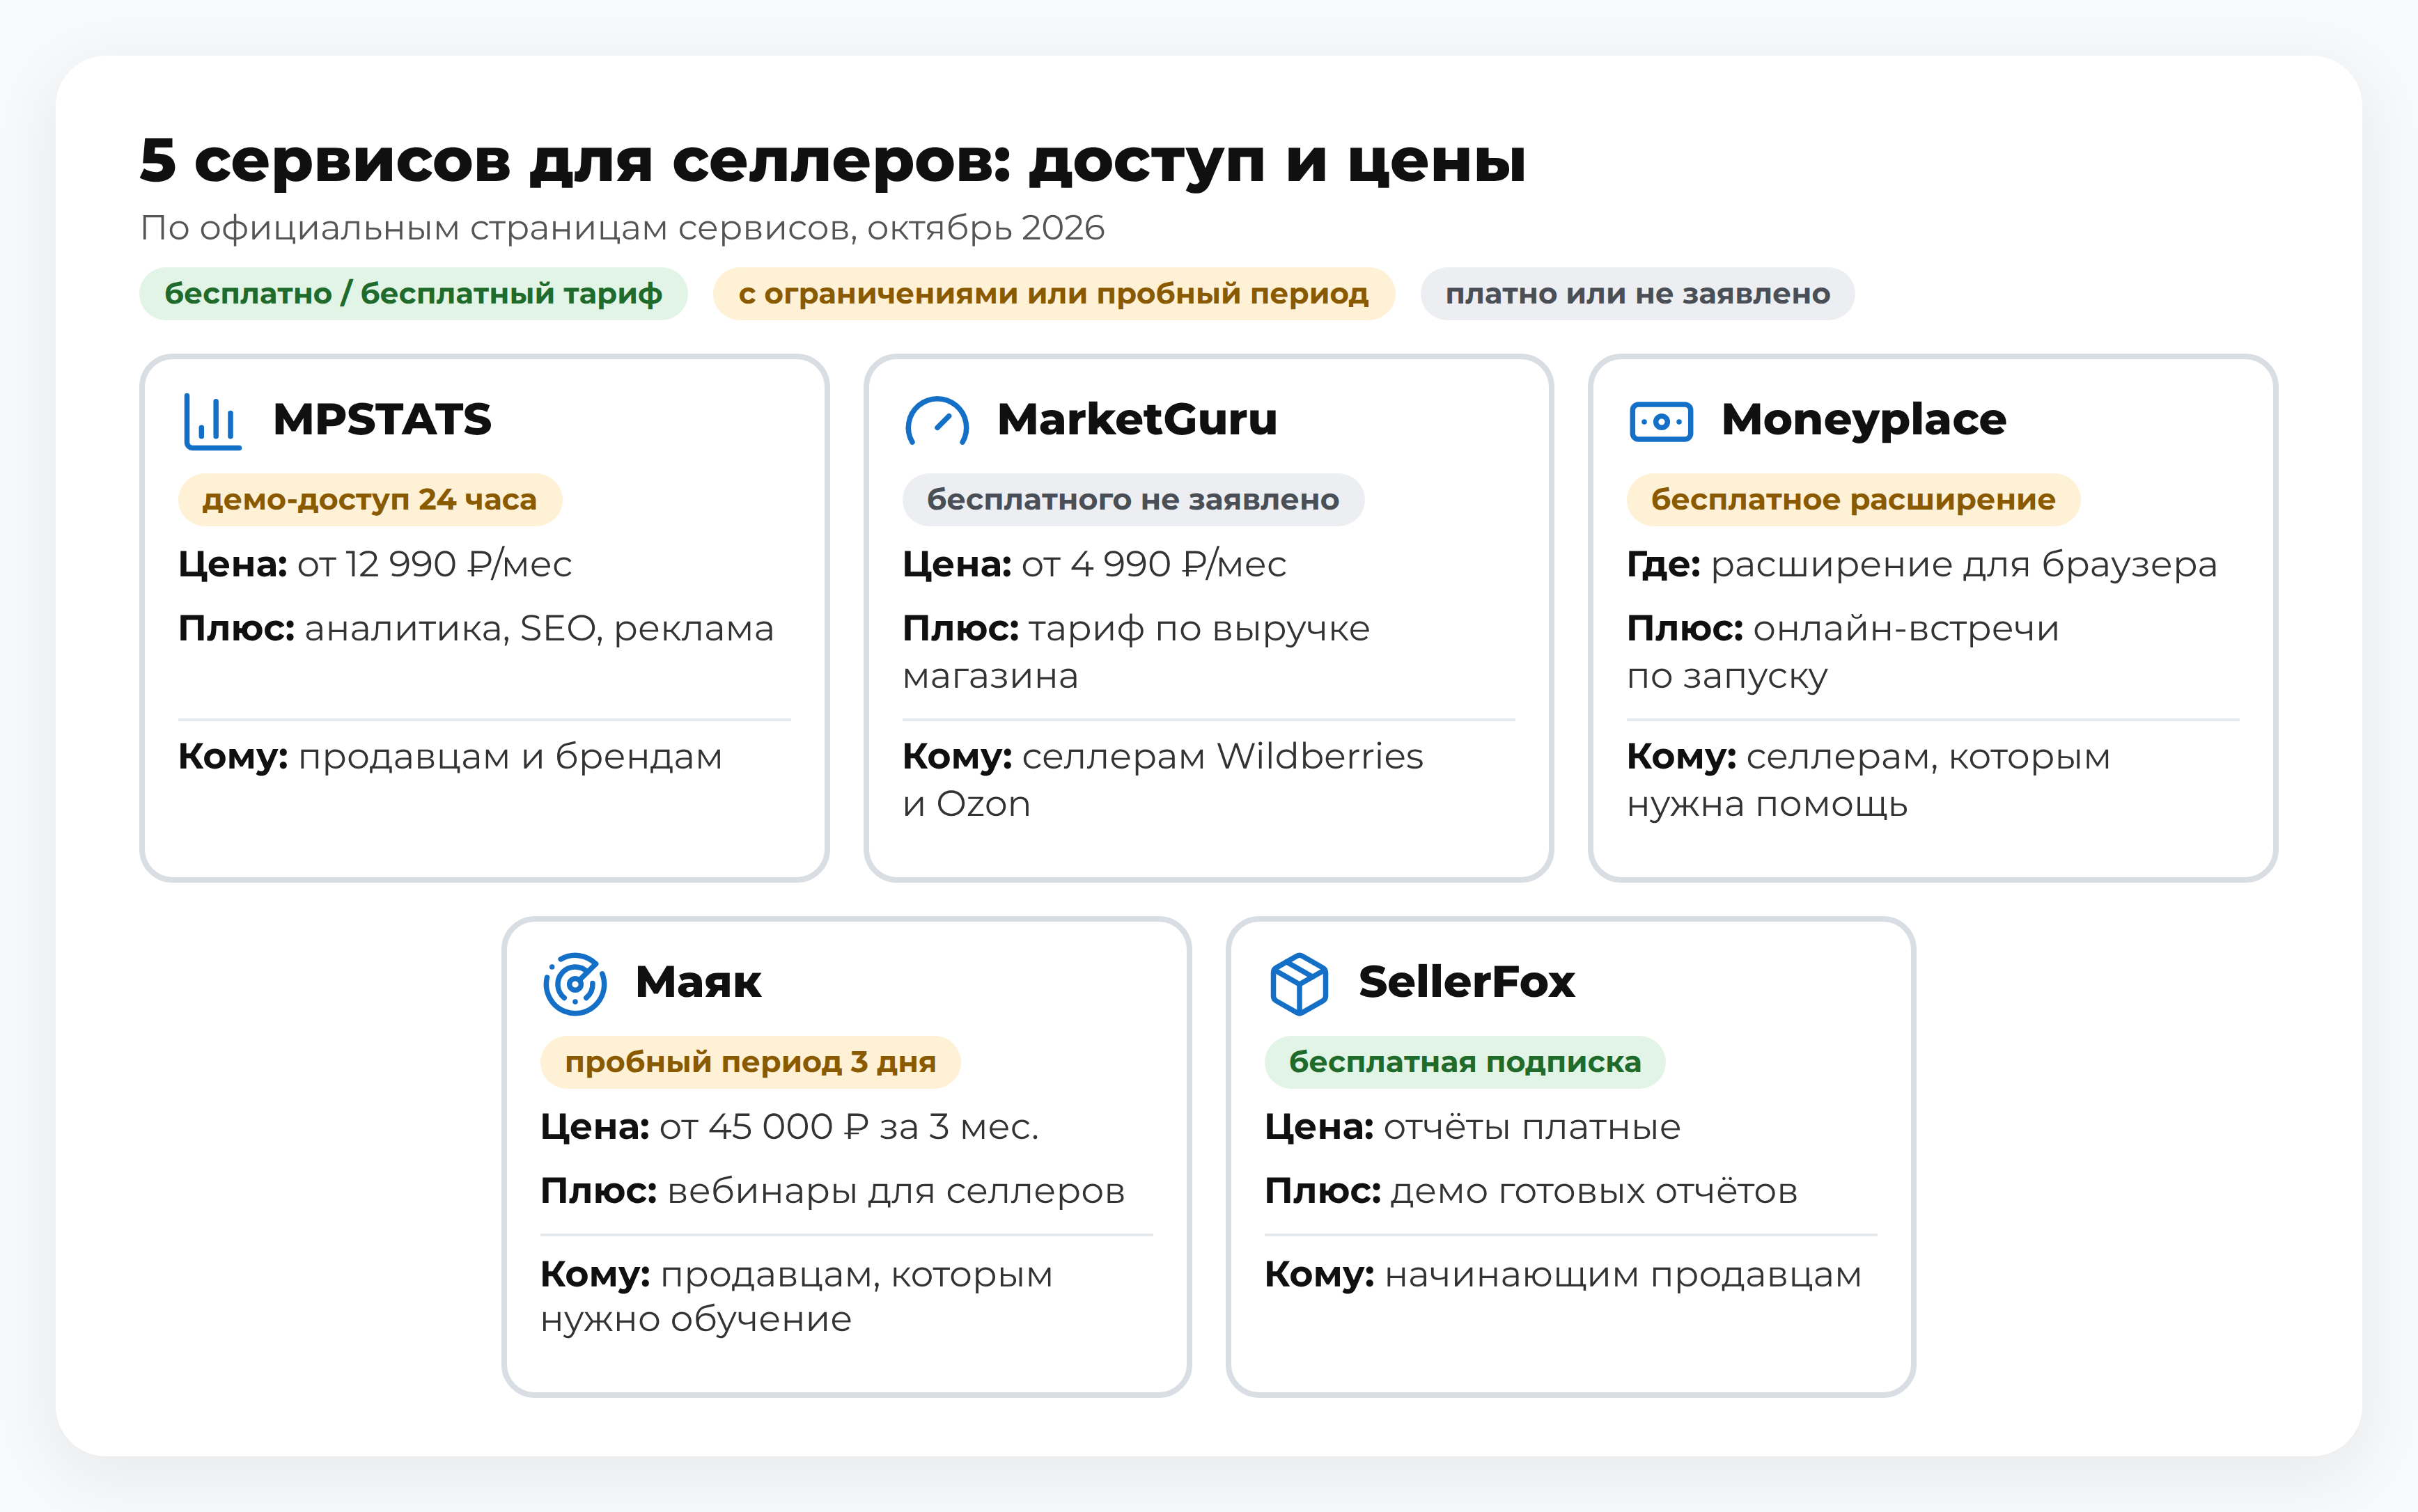2418x1512 pixels.
Task: Click 'селлерам Wildberries и Ozon' audience text
Action: 1162,780
